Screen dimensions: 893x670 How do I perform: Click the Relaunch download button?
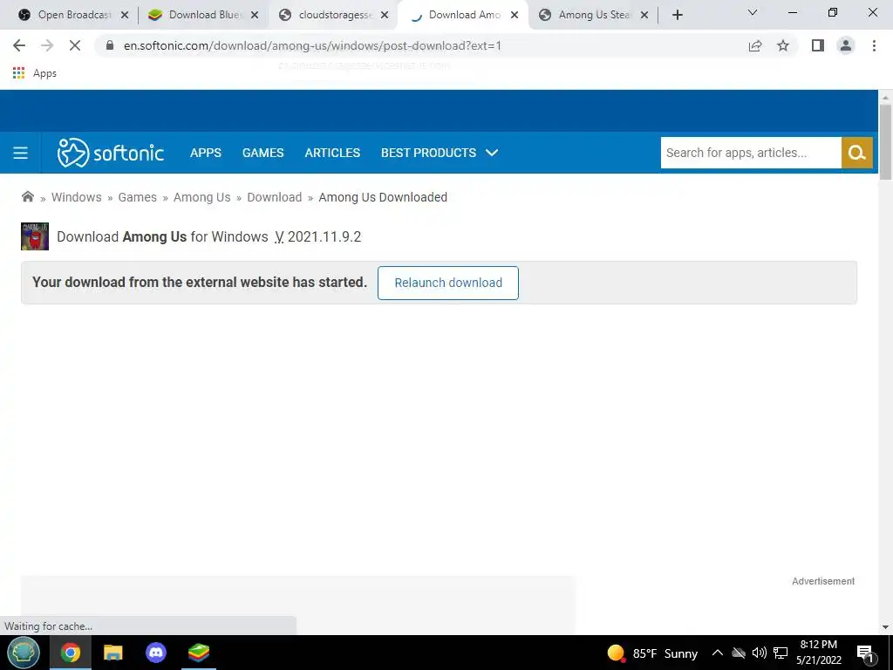tap(448, 283)
